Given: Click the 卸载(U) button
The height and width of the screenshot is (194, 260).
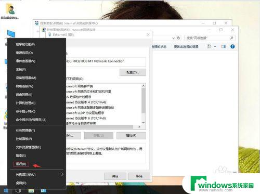Looking at the screenshot, I should click(x=99, y=136).
